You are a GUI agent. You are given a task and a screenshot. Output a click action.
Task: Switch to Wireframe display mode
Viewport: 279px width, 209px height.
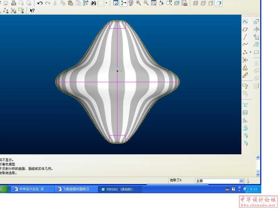click(196, 3)
